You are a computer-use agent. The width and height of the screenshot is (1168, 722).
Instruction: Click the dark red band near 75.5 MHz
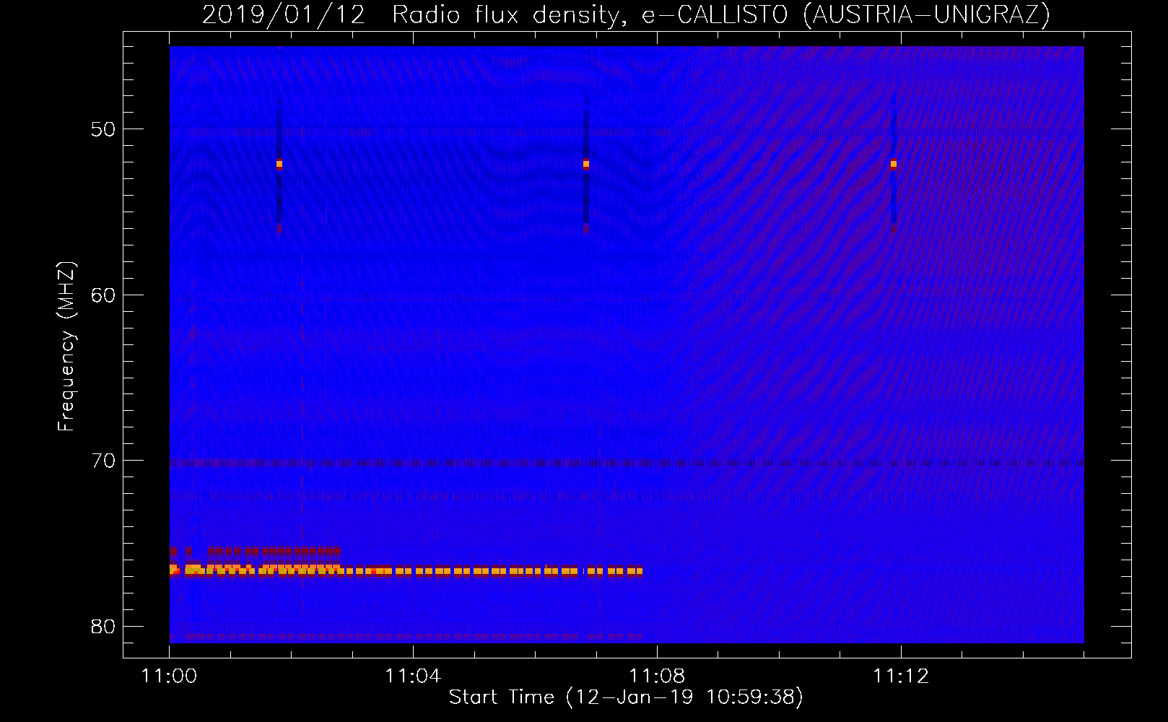(255, 551)
